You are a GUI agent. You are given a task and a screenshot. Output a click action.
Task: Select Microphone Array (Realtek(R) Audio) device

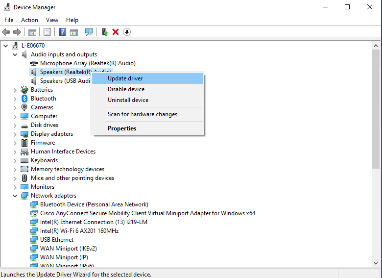coord(88,63)
